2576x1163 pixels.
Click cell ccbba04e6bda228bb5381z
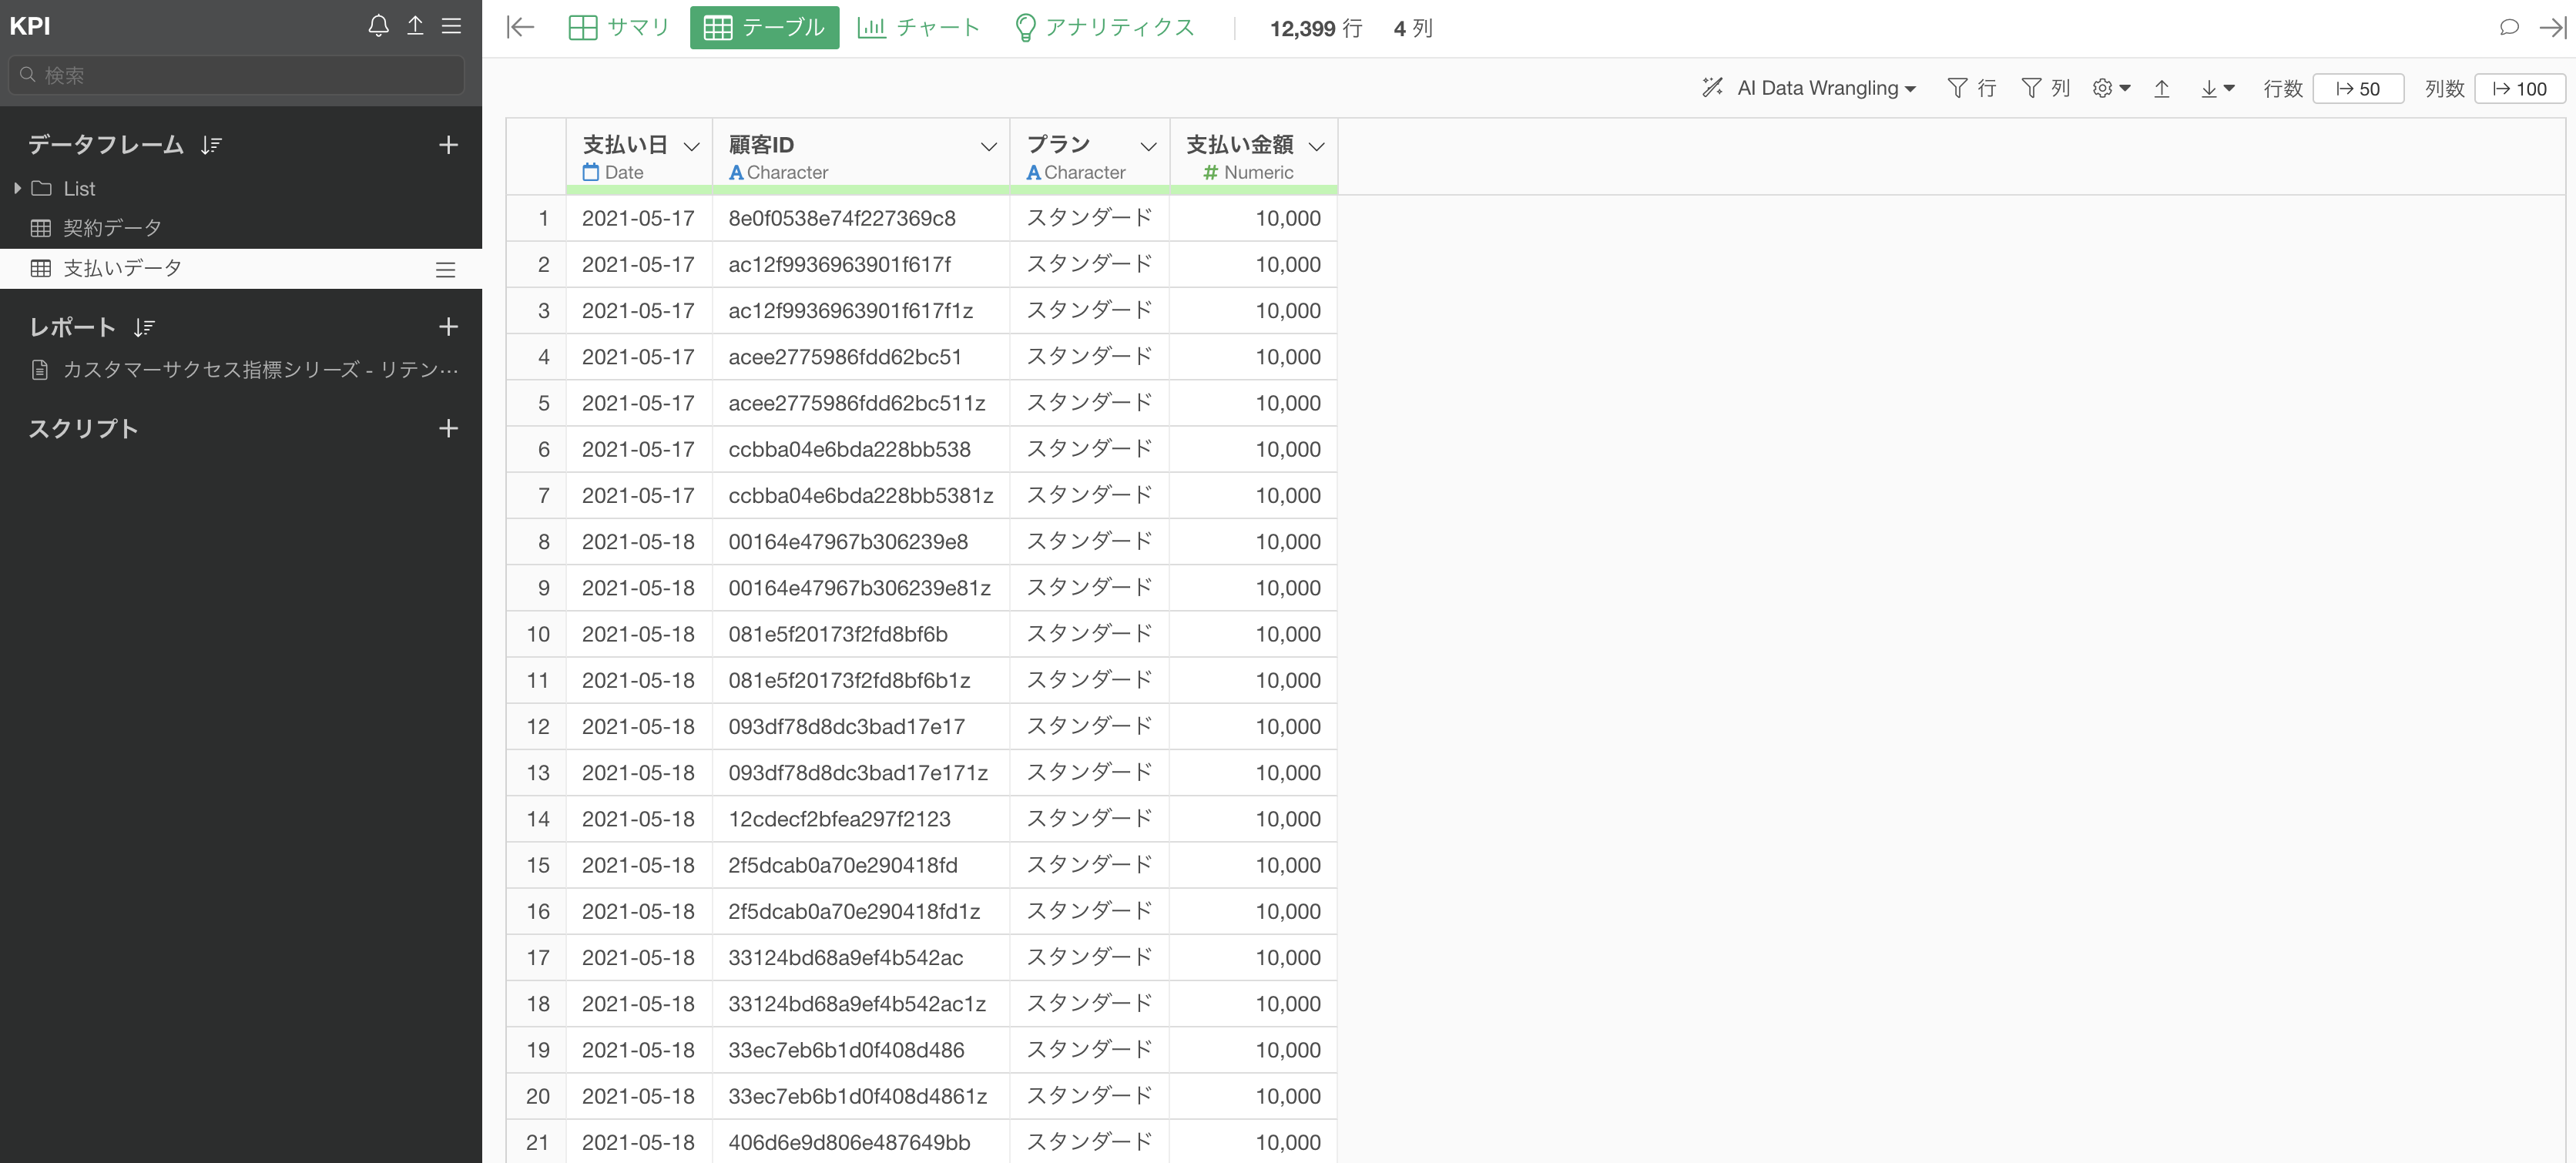[861, 496]
